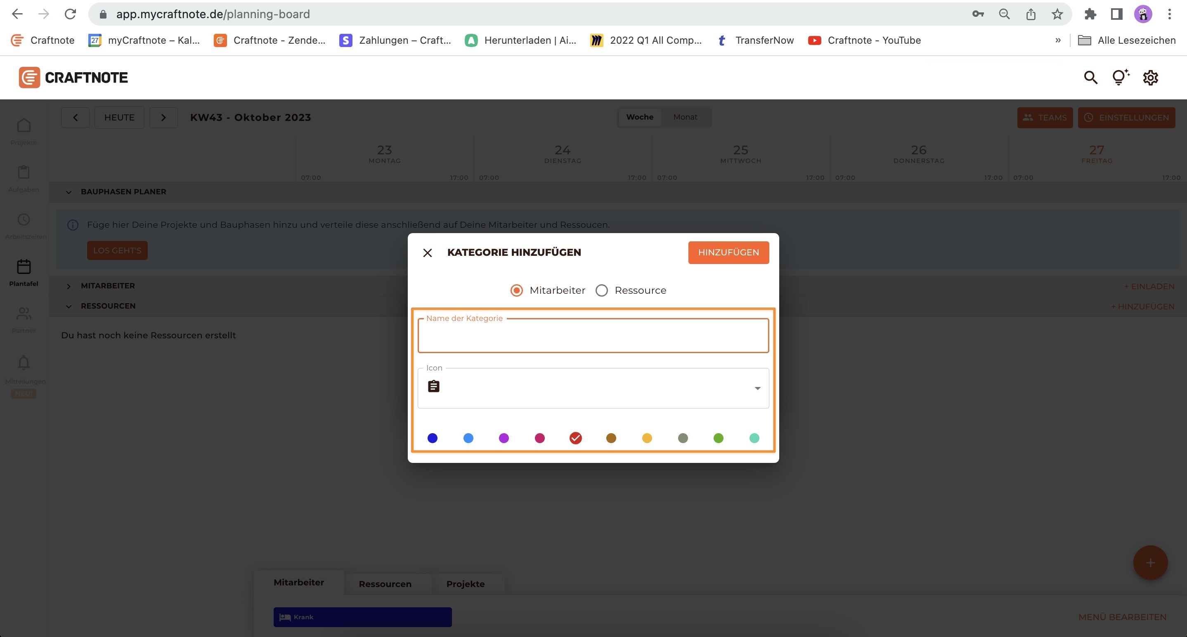Image resolution: width=1187 pixels, height=637 pixels.
Task: Open the browser extensions puzzle icon
Action: click(1090, 14)
